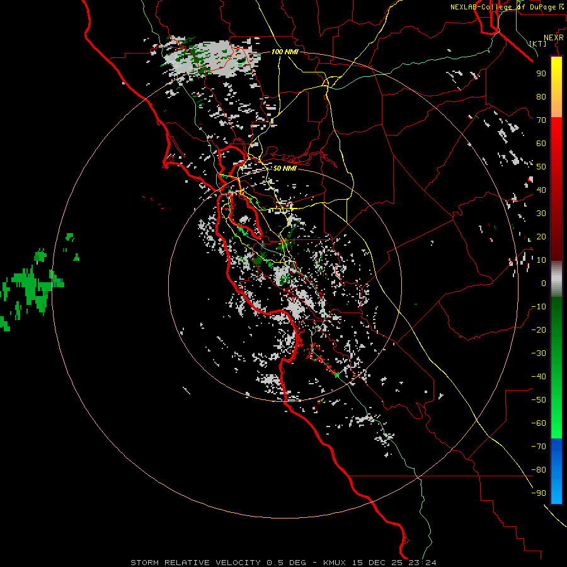This screenshot has width=567, height=567.
Task: Click the "100 NMI" range ring label
Action: (x=285, y=52)
